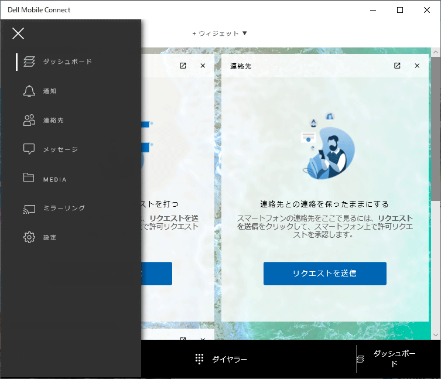Click the dashboard stack icon in bottom bar
The height and width of the screenshot is (379, 441).
[360, 359]
